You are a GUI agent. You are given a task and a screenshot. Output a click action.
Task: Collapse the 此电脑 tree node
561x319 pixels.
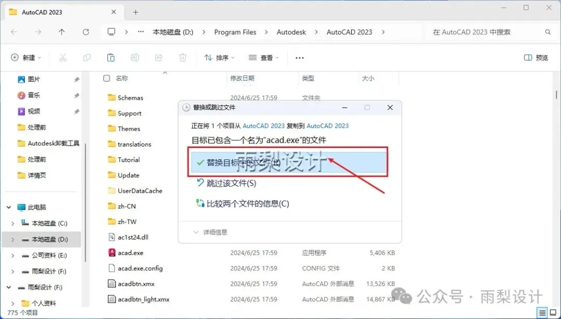point(9,207)
